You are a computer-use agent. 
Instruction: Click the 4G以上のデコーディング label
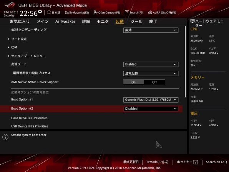coord(29,30)
